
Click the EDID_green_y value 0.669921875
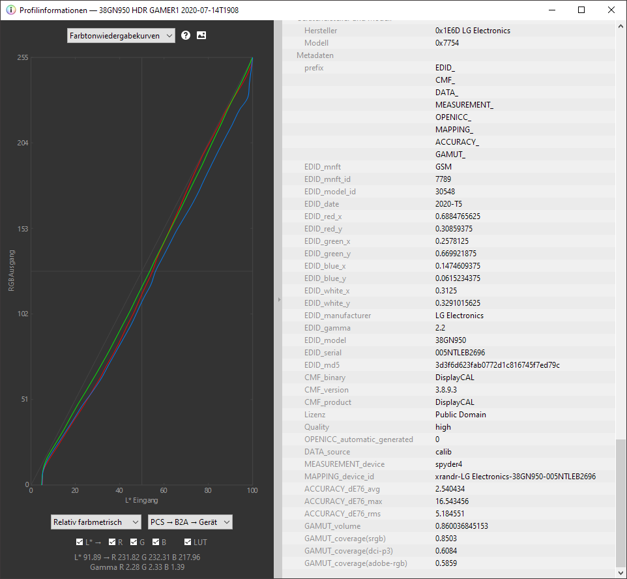[456, 254]
